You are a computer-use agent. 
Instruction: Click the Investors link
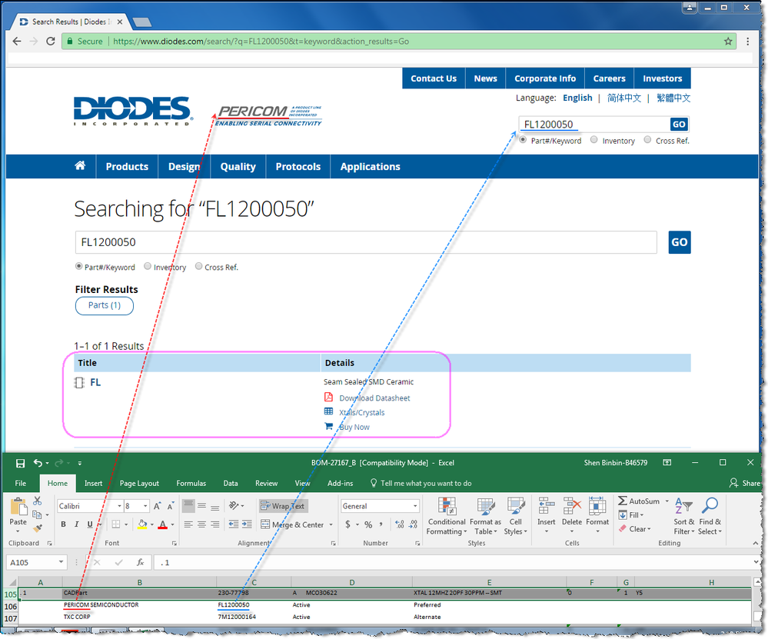click(x=662, y=78)
